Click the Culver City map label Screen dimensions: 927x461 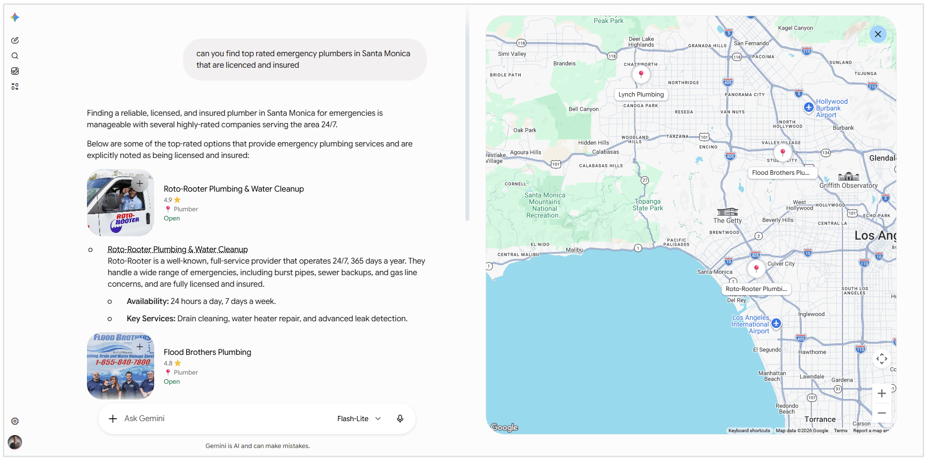pyautogui.click(x=781, y=264)
